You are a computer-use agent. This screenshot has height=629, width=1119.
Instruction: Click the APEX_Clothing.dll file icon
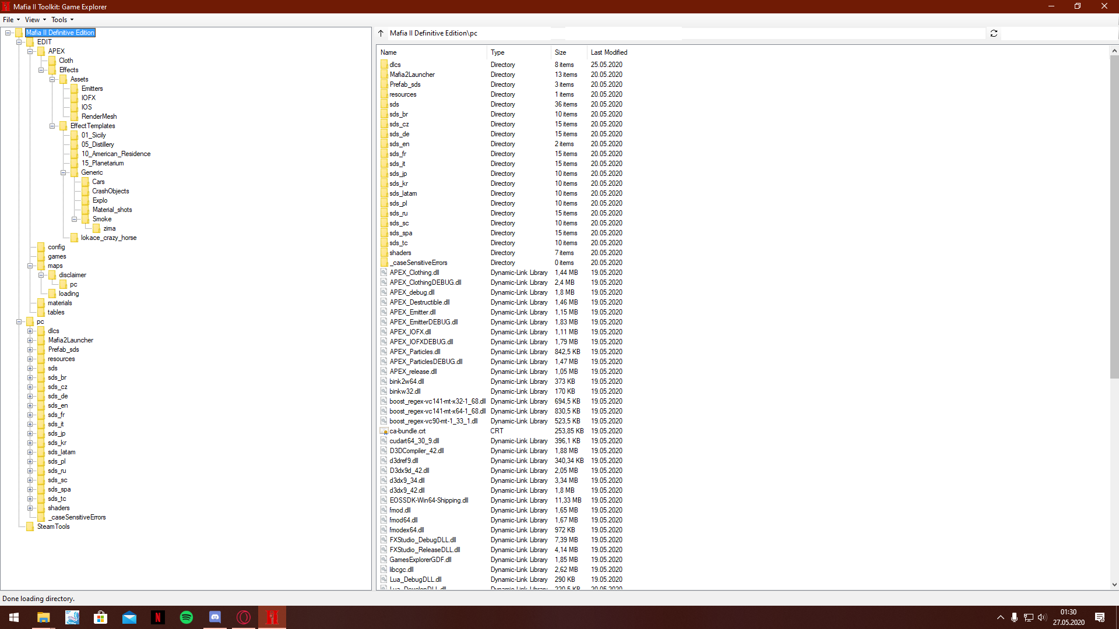click(384, 273)
